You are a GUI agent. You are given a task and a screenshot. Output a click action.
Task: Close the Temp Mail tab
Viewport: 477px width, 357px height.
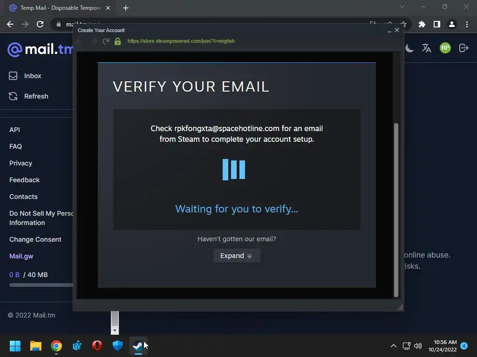point(108,8)
